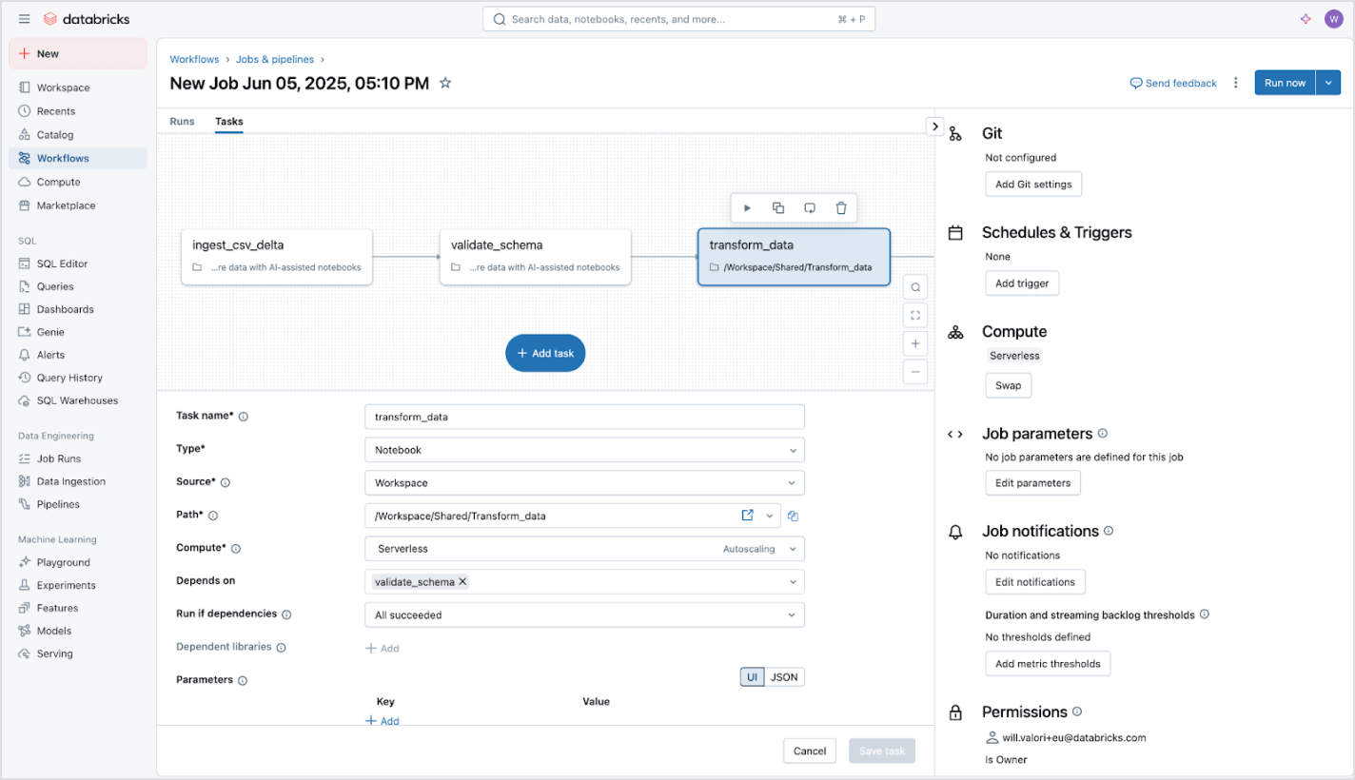
Task: Click the clone task copy icon
Action: 778,208
